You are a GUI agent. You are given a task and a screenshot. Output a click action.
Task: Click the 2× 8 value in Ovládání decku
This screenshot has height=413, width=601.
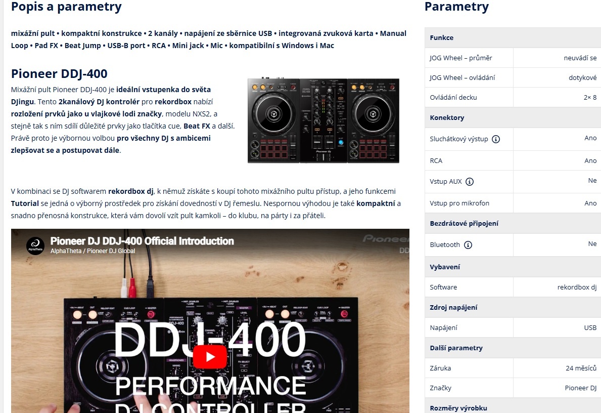pos(590,98)
